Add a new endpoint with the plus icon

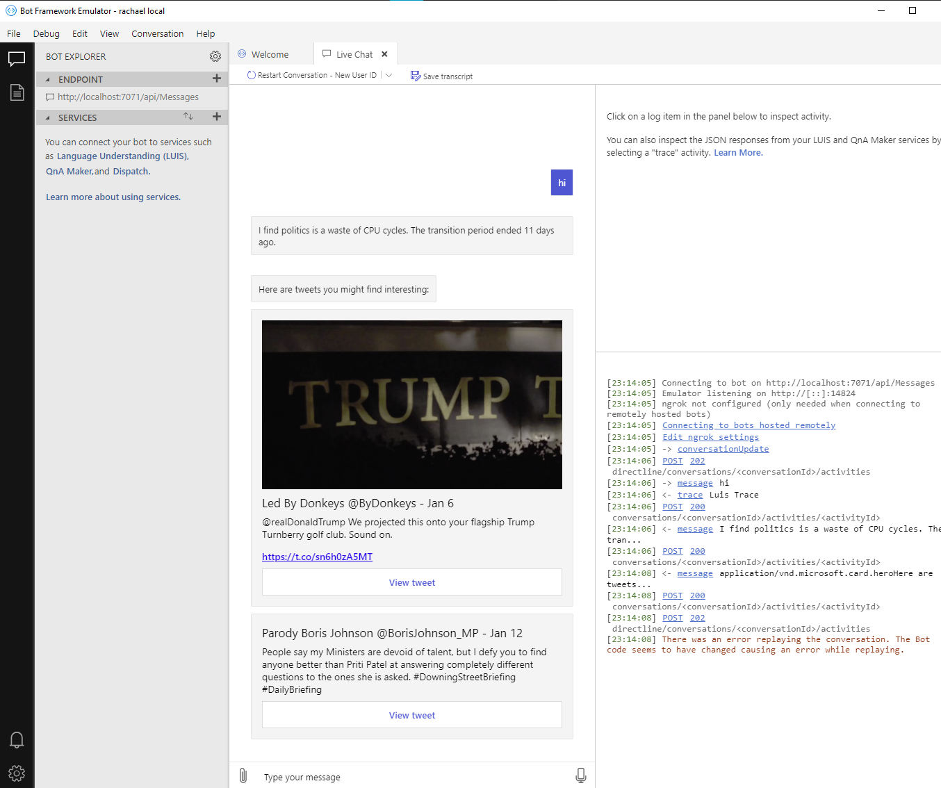(x=217, y=79)
